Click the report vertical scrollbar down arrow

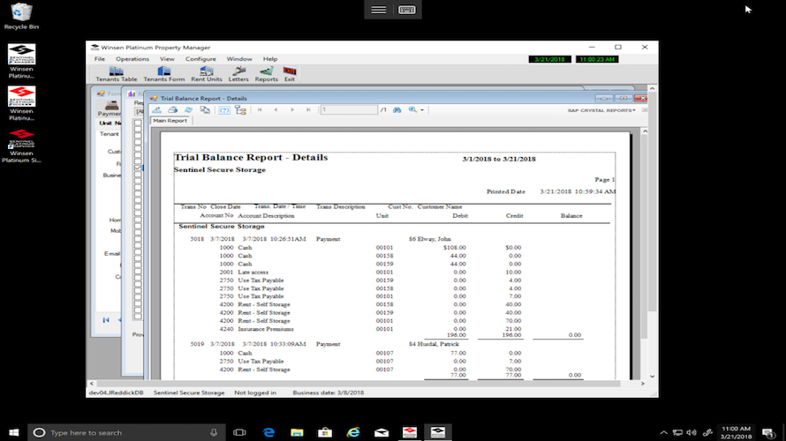[x=646, y=376]
